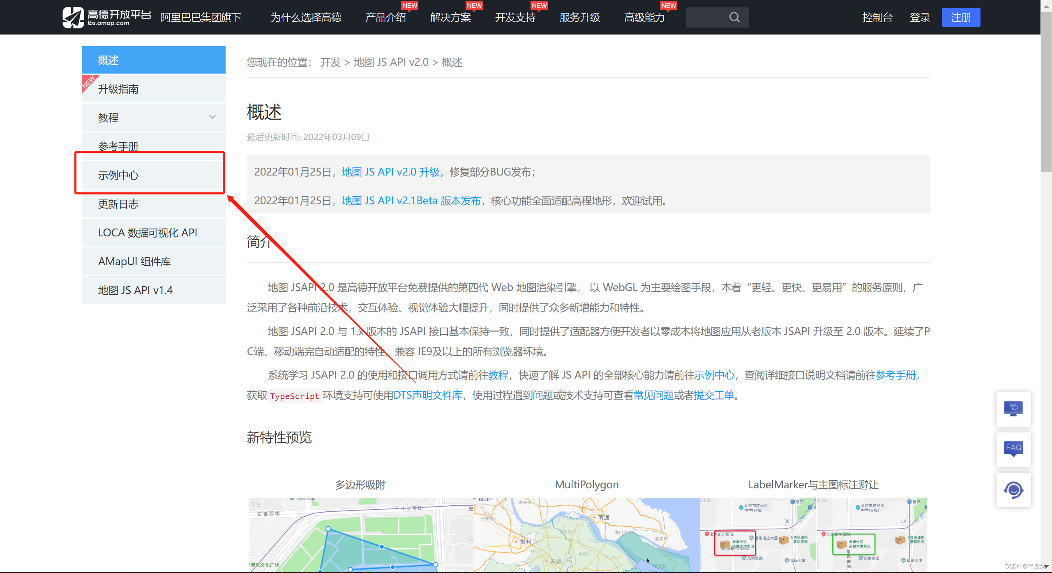Click the 注册 button
This screenshot has width=1052, height=573.
point(961,17)
